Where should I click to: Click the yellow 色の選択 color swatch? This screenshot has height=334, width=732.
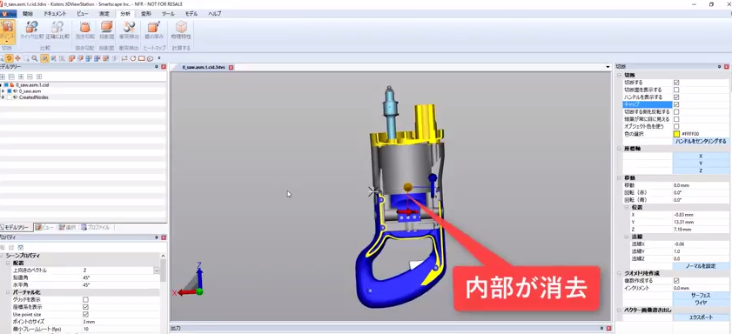(676, 134)
